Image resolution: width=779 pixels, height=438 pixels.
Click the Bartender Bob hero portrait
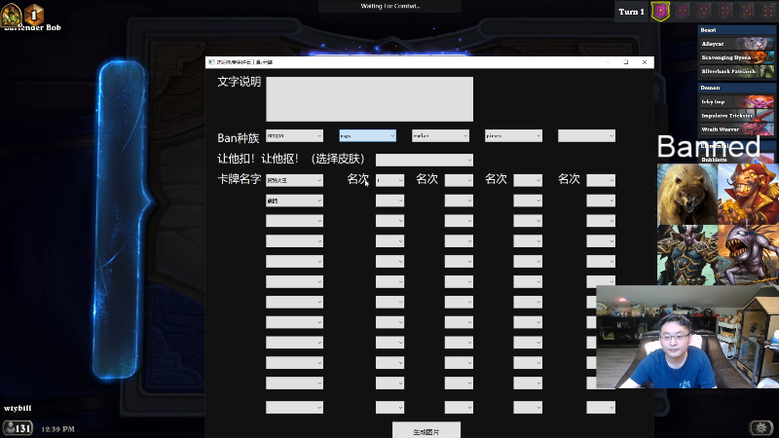coord(12,14)
